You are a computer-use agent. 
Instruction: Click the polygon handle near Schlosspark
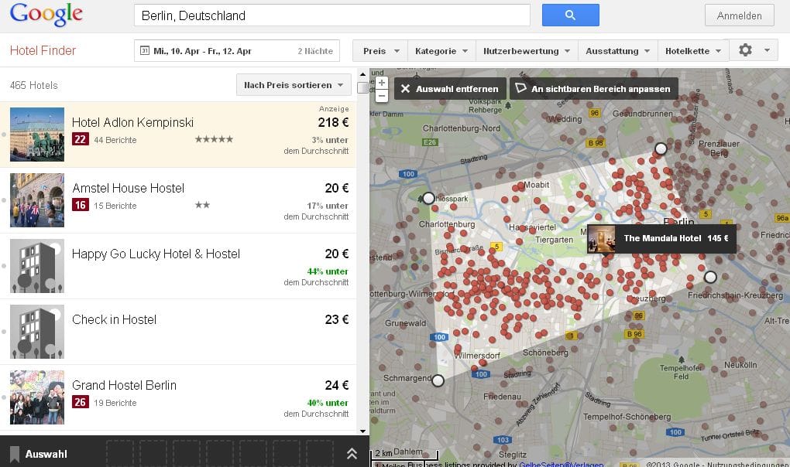[428, 198]
